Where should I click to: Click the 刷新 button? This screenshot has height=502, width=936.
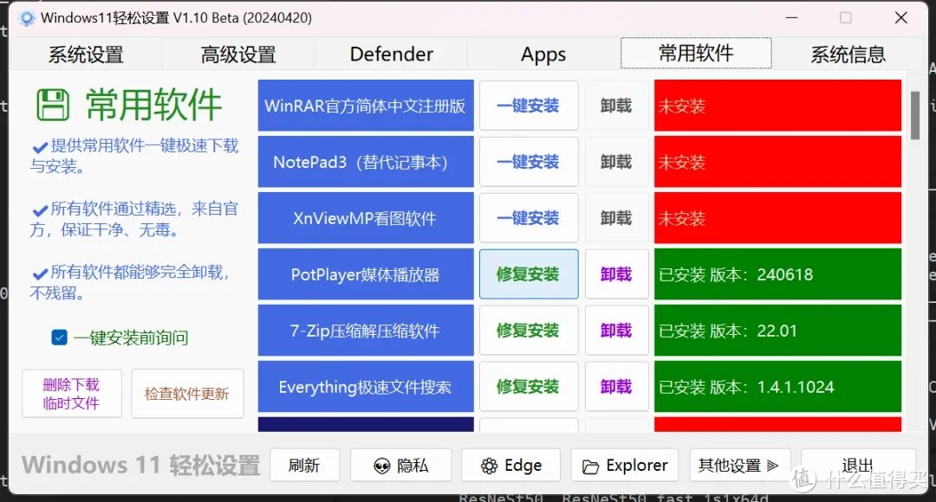tap(304, 465)
